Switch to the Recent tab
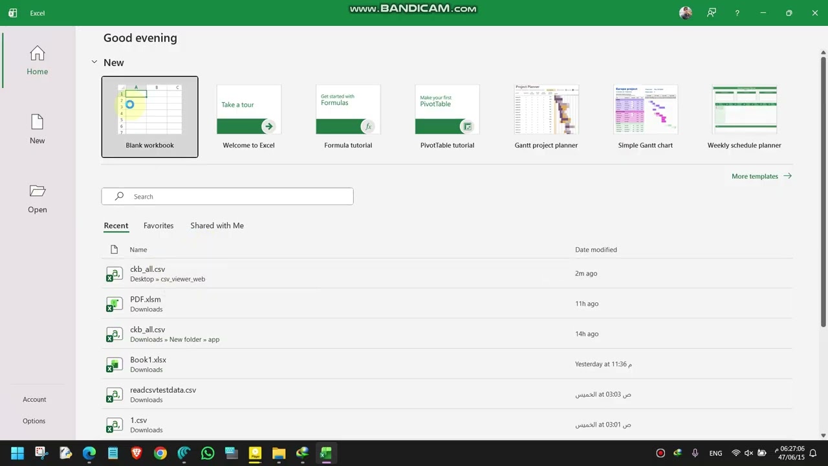Image resolution: width=828 pixels, height=466 pixels. tap(116, 225)
